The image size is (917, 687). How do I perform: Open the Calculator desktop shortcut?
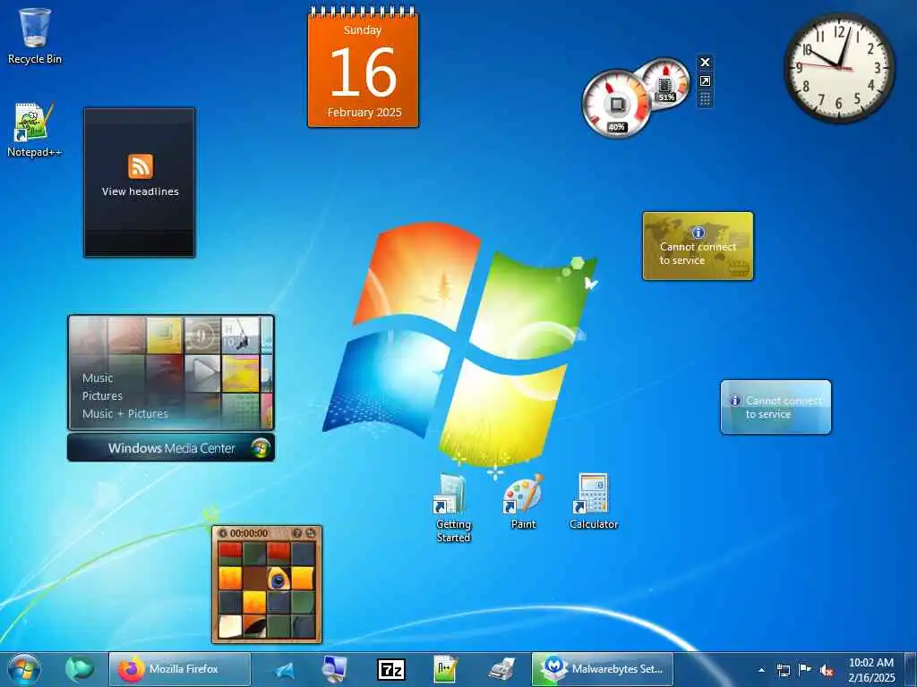(x=594, y=502)
